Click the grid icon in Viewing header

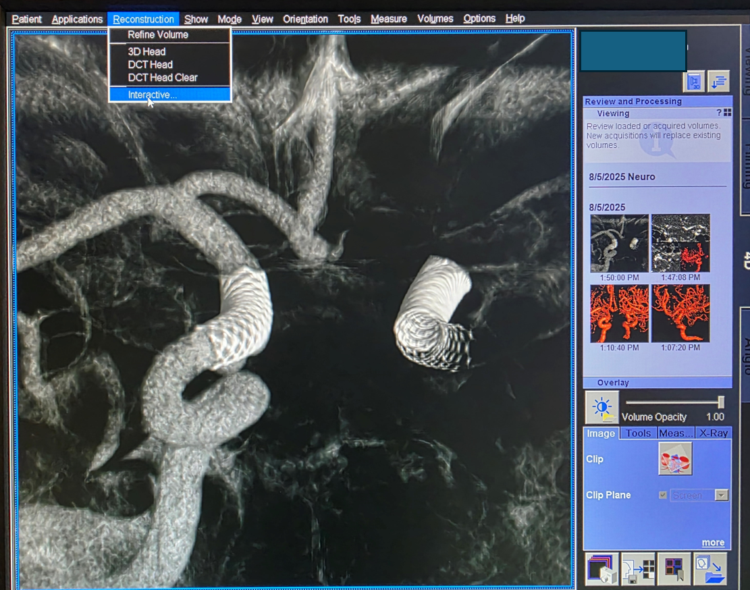point(728,113)
